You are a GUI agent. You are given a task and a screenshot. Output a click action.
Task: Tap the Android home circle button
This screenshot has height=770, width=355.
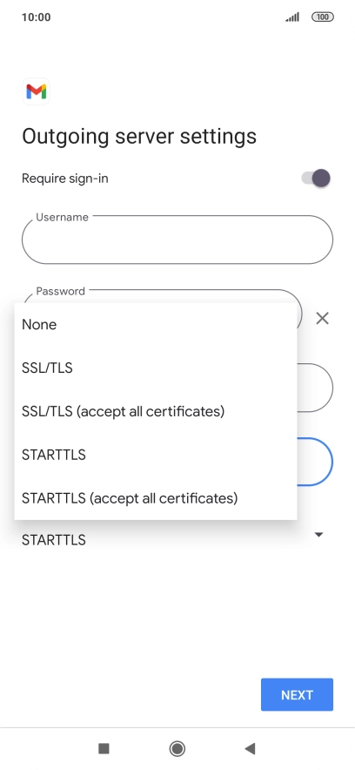point(177,748)
